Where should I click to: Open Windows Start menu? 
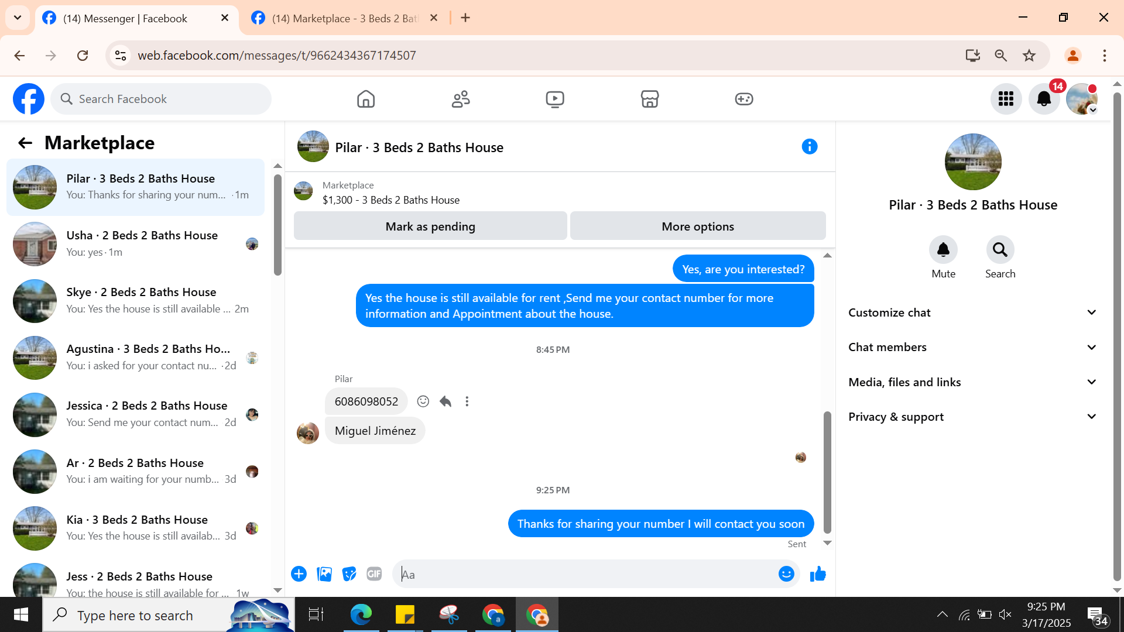point(21,615)
